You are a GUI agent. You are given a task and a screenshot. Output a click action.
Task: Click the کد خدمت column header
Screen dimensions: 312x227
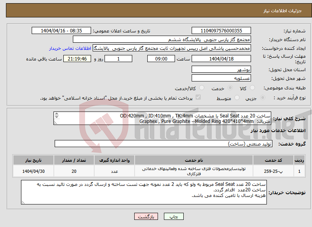point(274,160)
